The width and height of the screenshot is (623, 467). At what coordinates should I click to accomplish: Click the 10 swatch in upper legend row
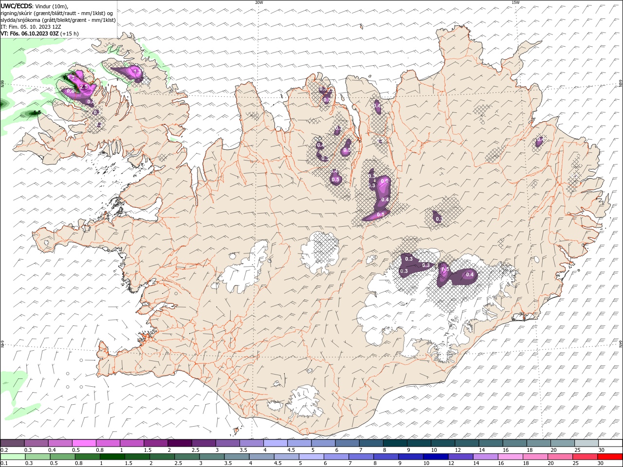point(442,443)
